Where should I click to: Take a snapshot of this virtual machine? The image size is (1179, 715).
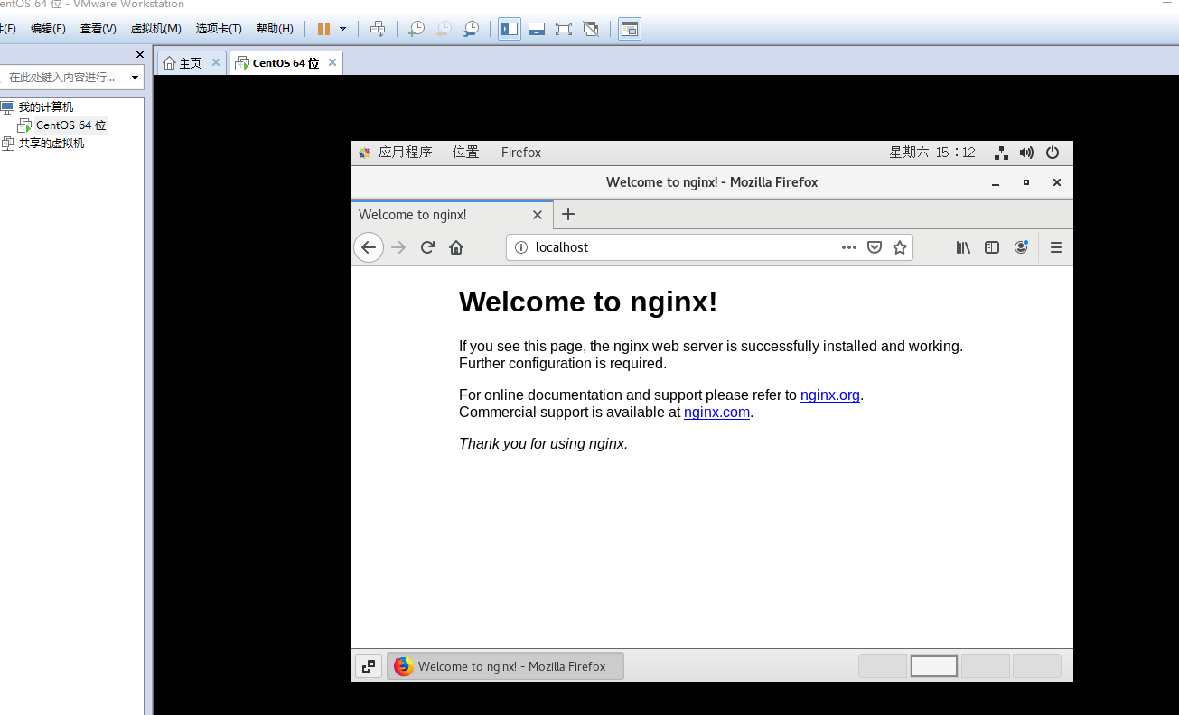coord(416,29)
